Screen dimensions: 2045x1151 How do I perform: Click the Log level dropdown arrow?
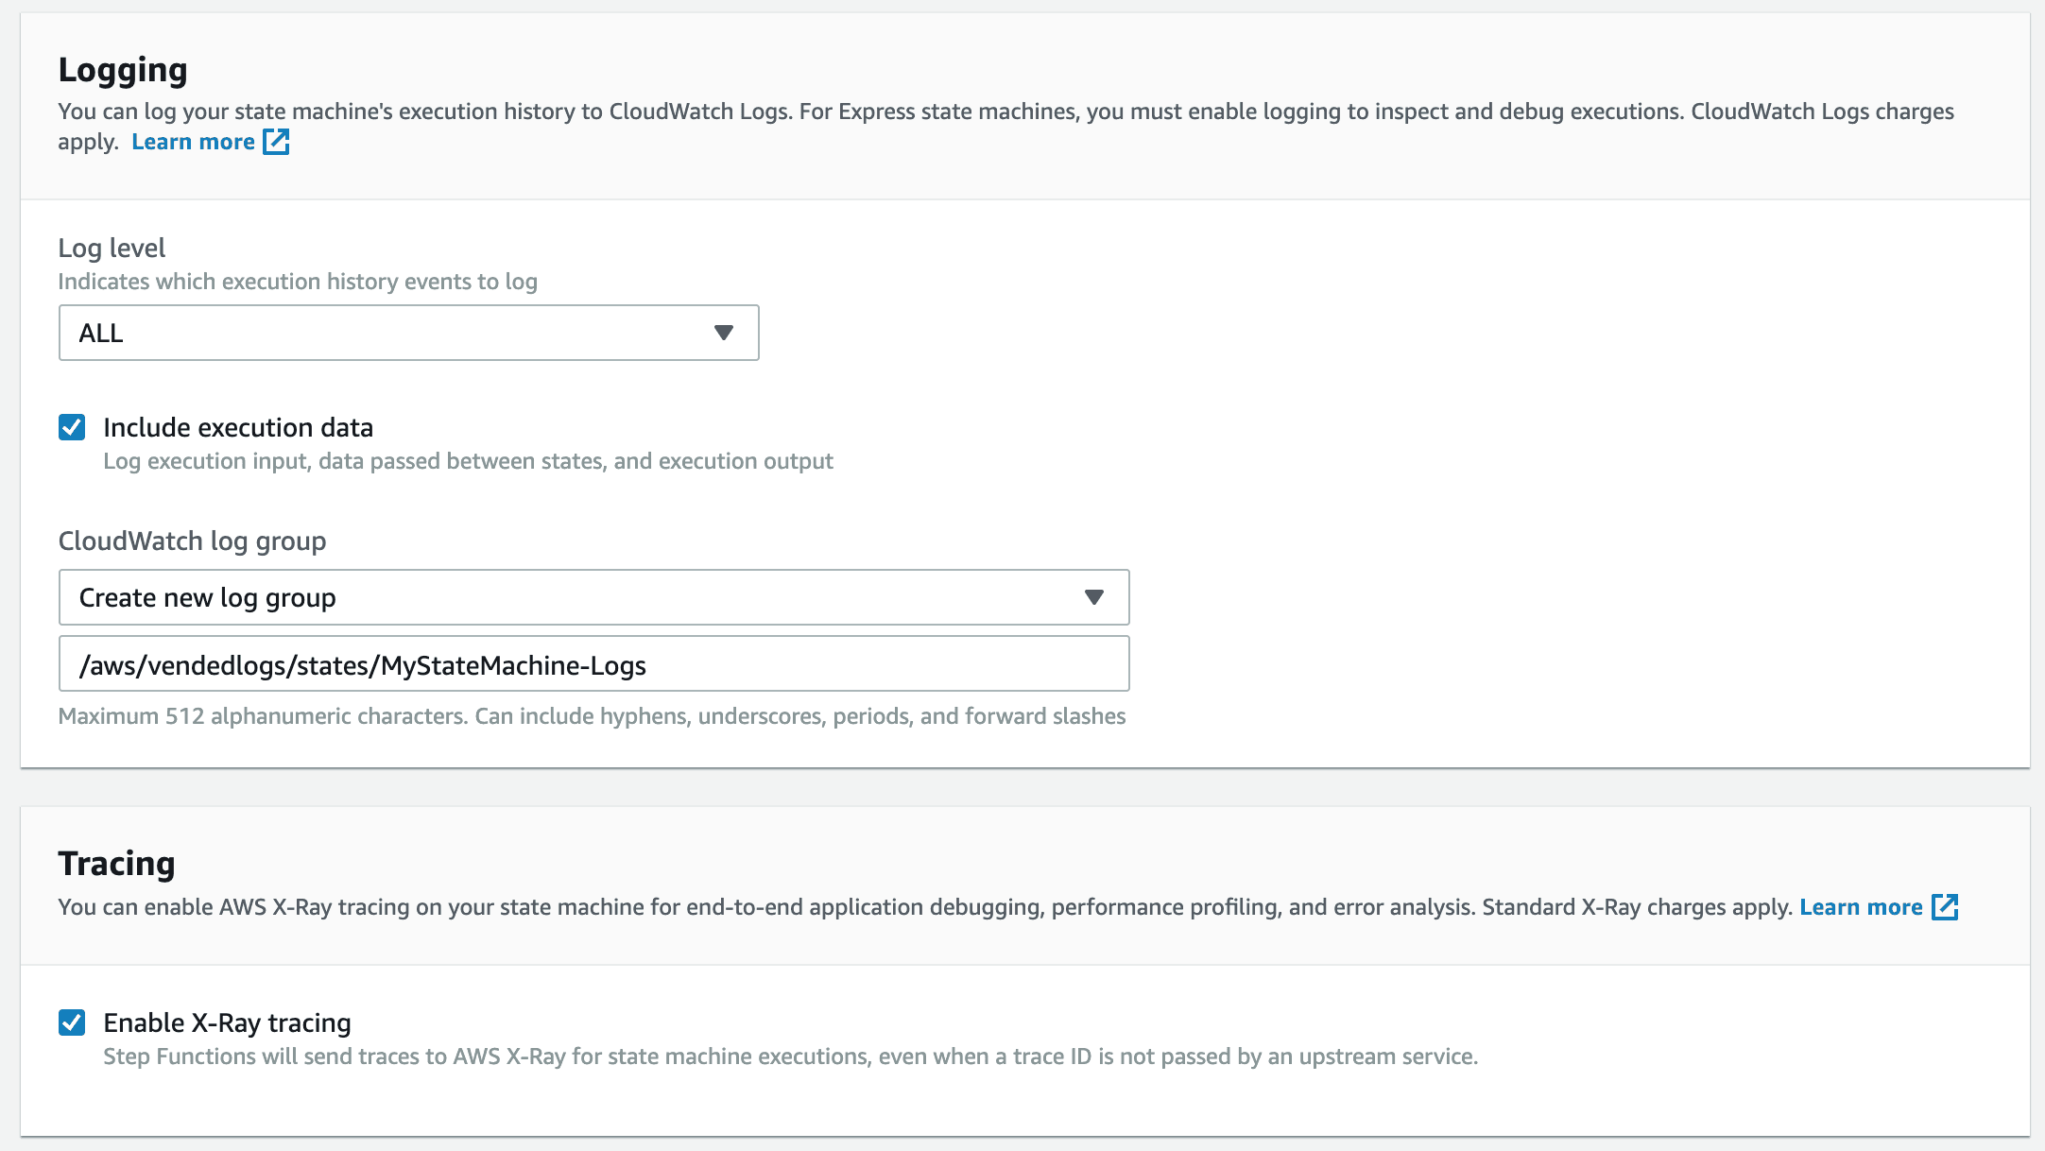(x=724, y=333)
